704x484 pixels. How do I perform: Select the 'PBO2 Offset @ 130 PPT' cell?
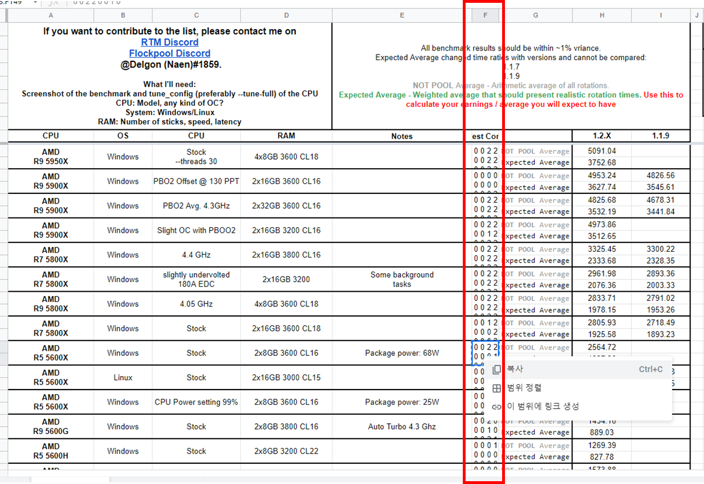[x=196, y=181]
